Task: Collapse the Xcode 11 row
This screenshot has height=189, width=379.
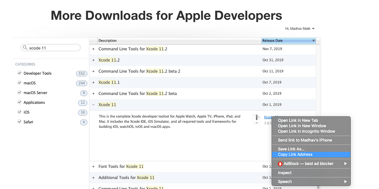Action: tap(93, 105)
